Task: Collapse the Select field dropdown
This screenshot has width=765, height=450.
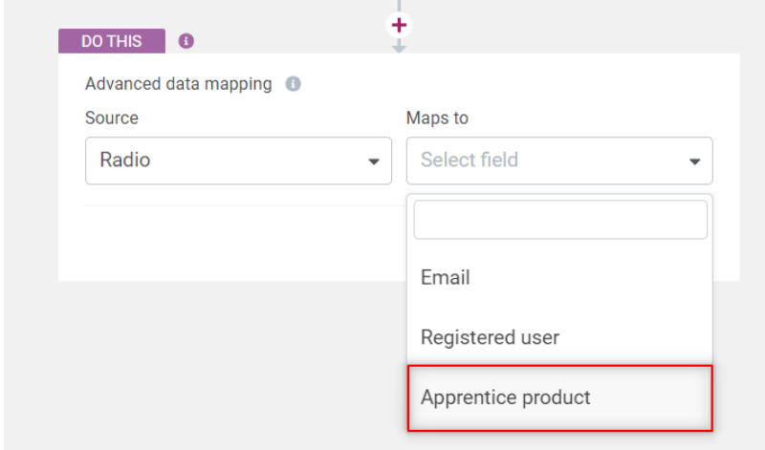Action: click(x=559, y=161)
